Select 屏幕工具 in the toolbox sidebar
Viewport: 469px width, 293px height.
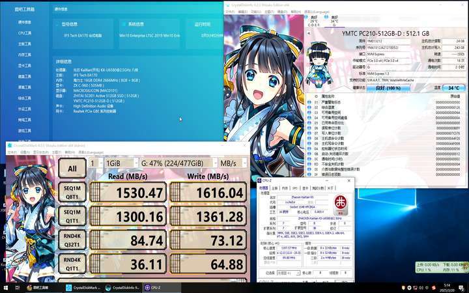(x=25, y=87)
